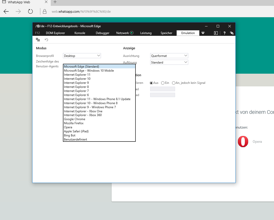The width and height of the screenshot is (274, 220).
Task: Close the WhatsApp Web tab
Action: (x=46, y=2)
